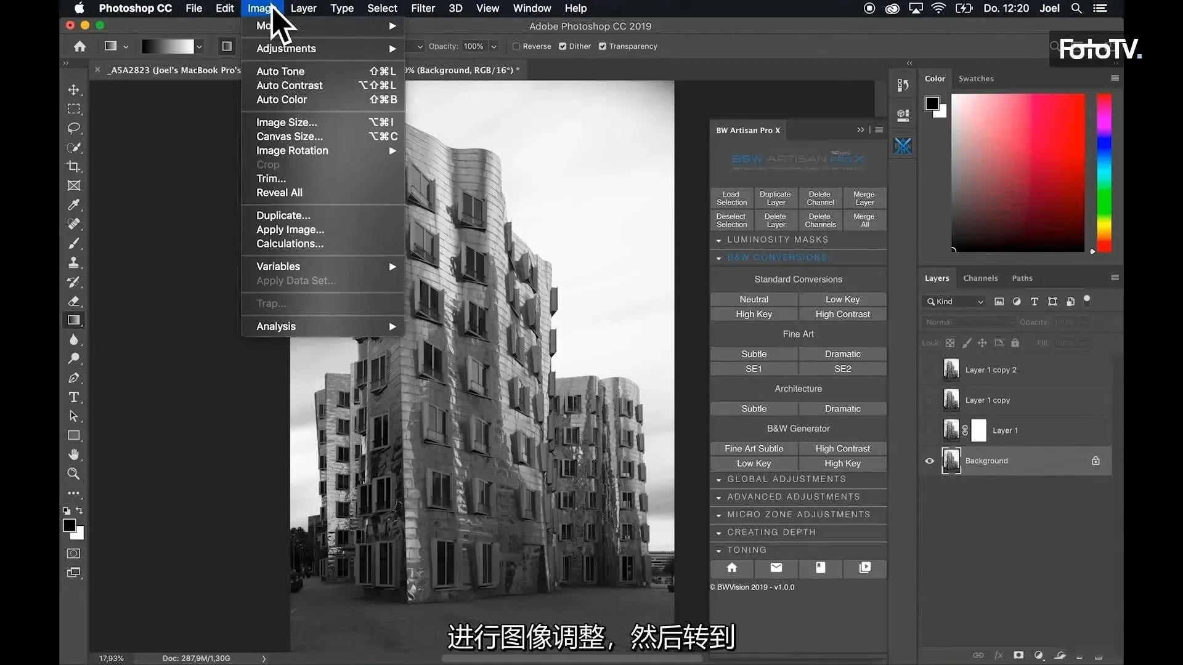The height and width of the screenshot is (665, 1183).
Task: Open the layer Kind filter dropdown
Action: pos(954,301)
